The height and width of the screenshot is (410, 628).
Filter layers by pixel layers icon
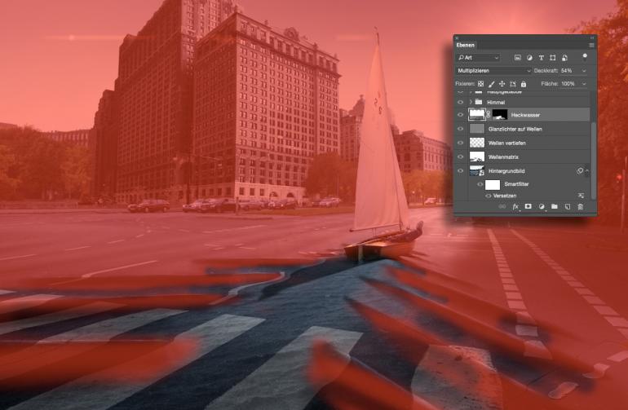coord(517,58)
